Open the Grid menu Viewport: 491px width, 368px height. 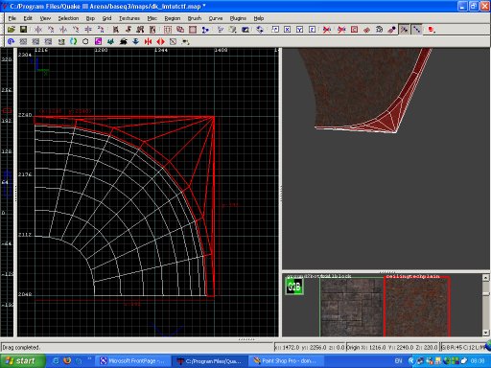[x=106, y=18]
